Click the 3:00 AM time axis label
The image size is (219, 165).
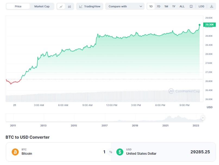click(x=39, y=105)
